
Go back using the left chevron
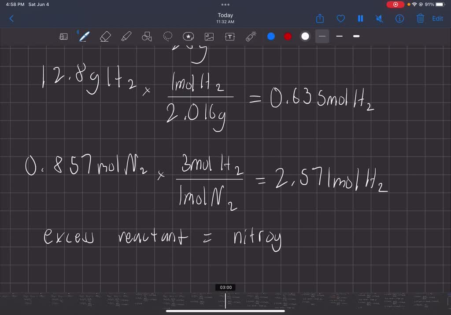click(11, 18)
